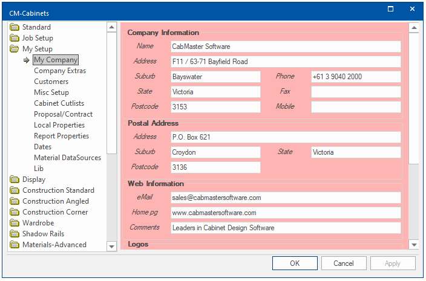Click the OK button
426x281 pixels.
(295, 263)
